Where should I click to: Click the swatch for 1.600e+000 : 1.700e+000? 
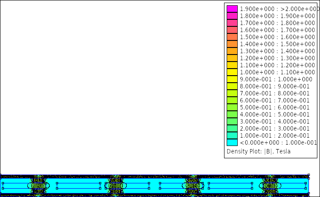tap(232, 30)
